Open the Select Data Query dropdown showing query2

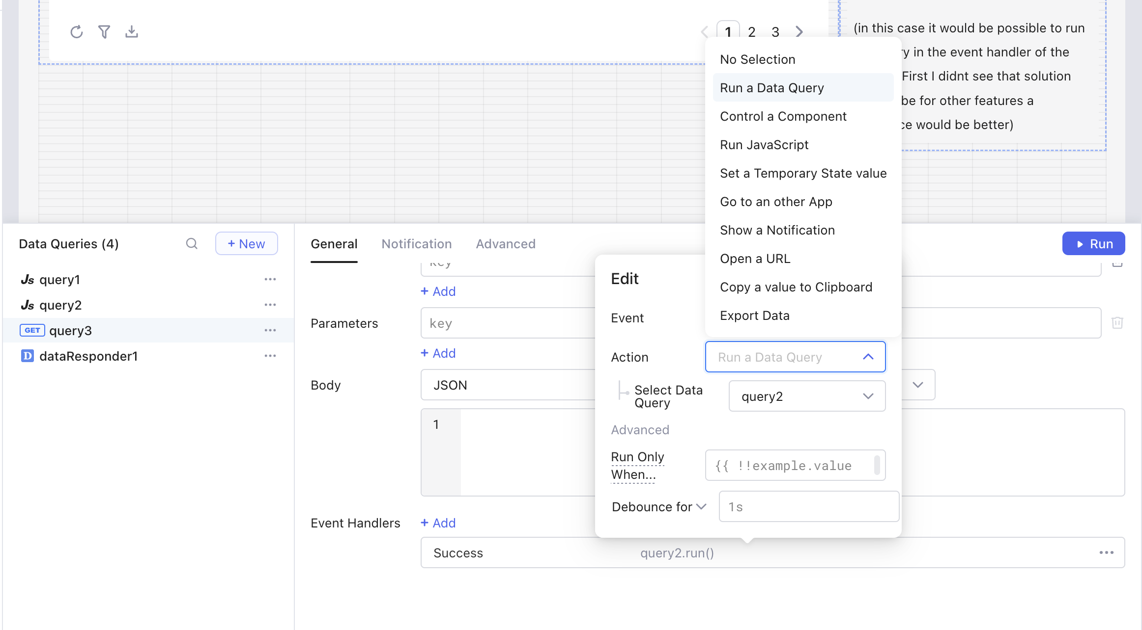806,396
